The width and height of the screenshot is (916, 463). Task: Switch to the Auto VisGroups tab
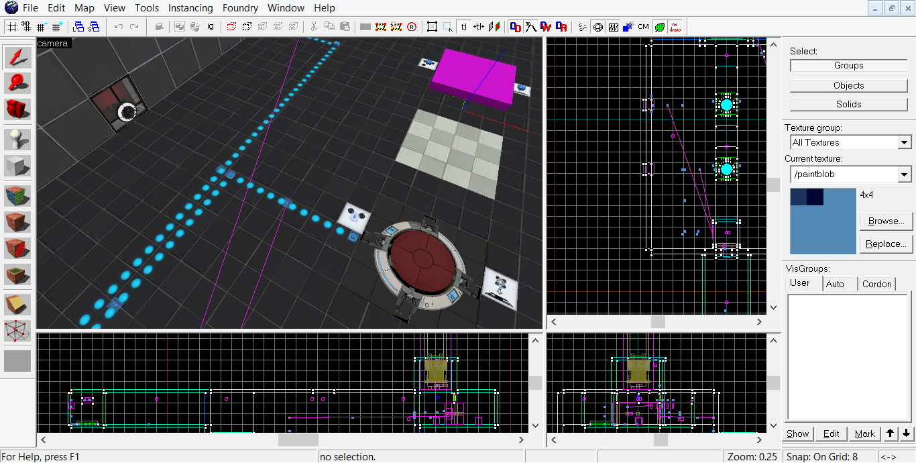point(836,284)
